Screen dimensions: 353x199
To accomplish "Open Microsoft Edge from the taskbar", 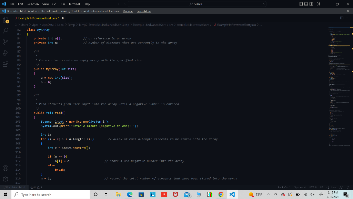I will 130,194.
